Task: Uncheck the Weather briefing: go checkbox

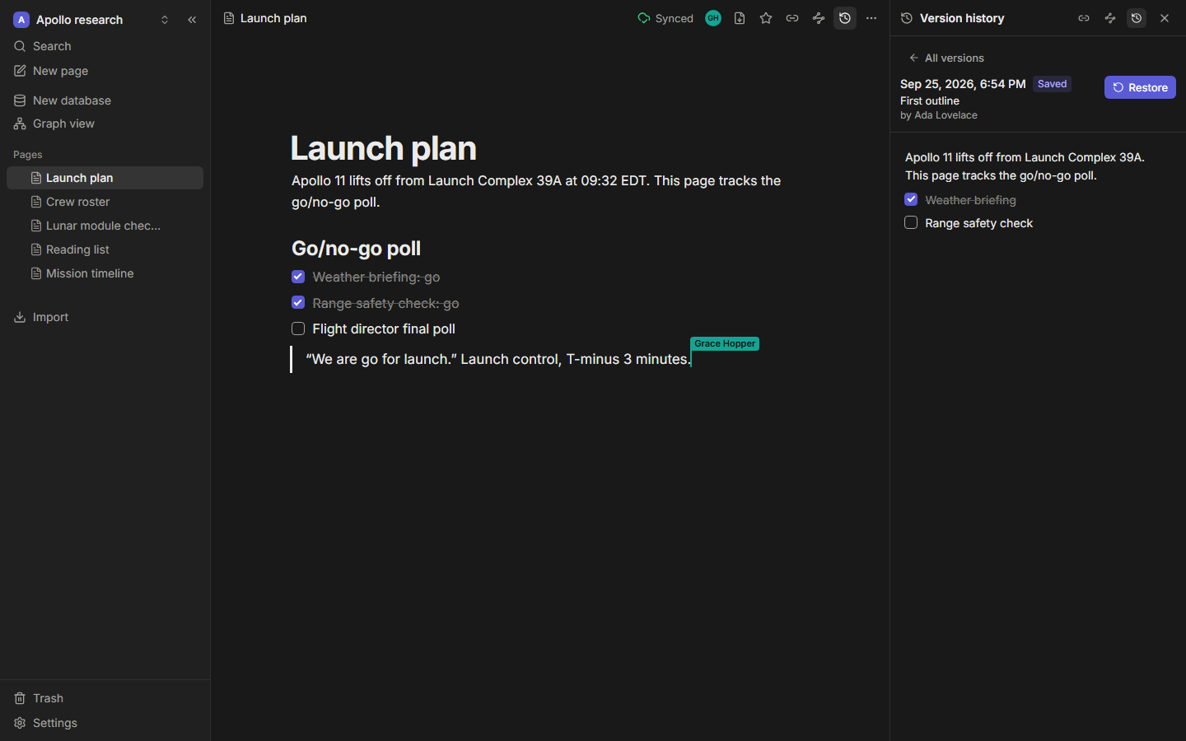Action: (298, 277)
